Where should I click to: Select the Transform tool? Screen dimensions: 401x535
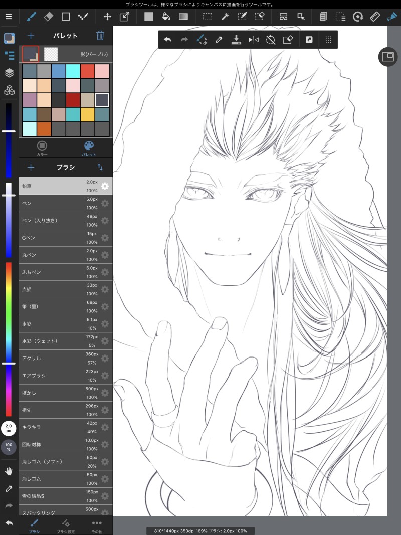[x=124, y=17]
